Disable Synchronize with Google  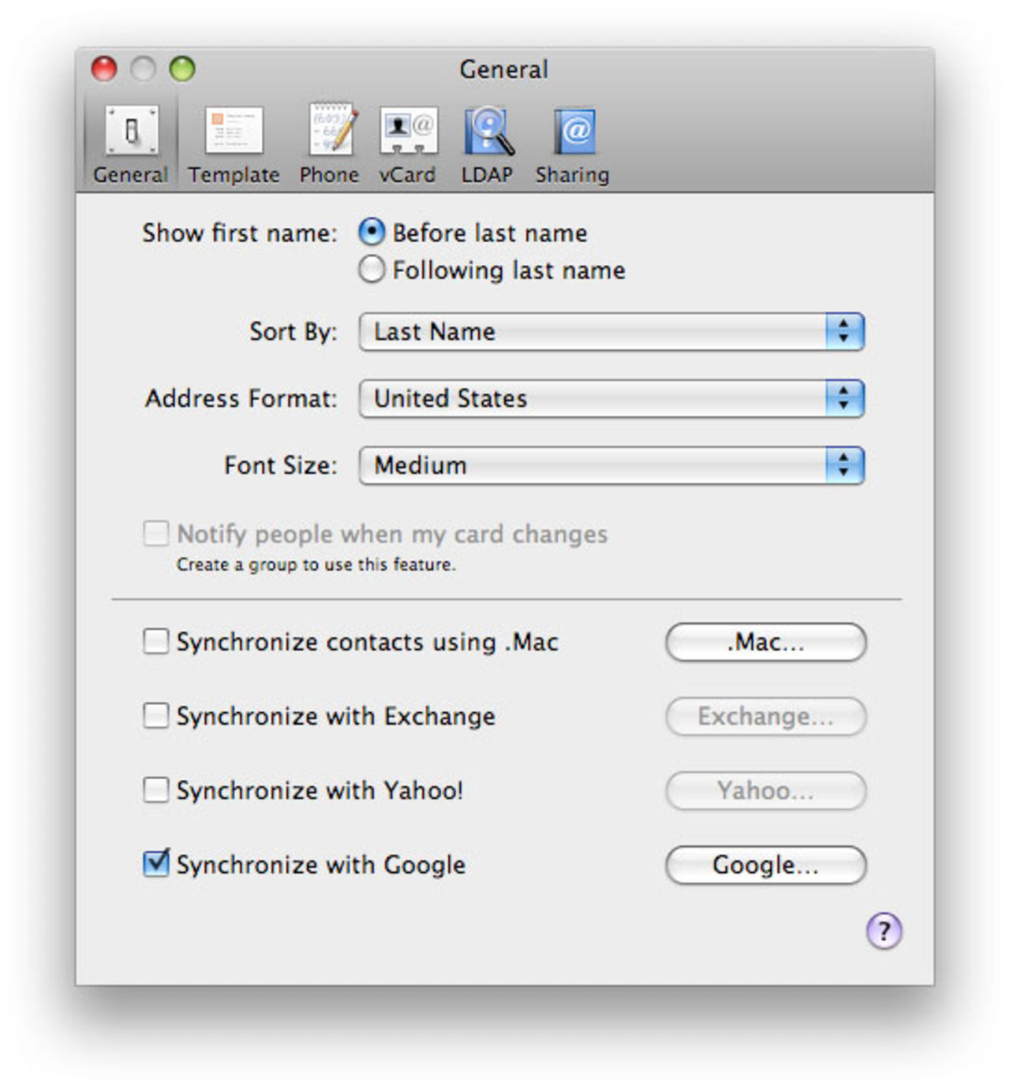pyautogui.click(x=155, y=865)
